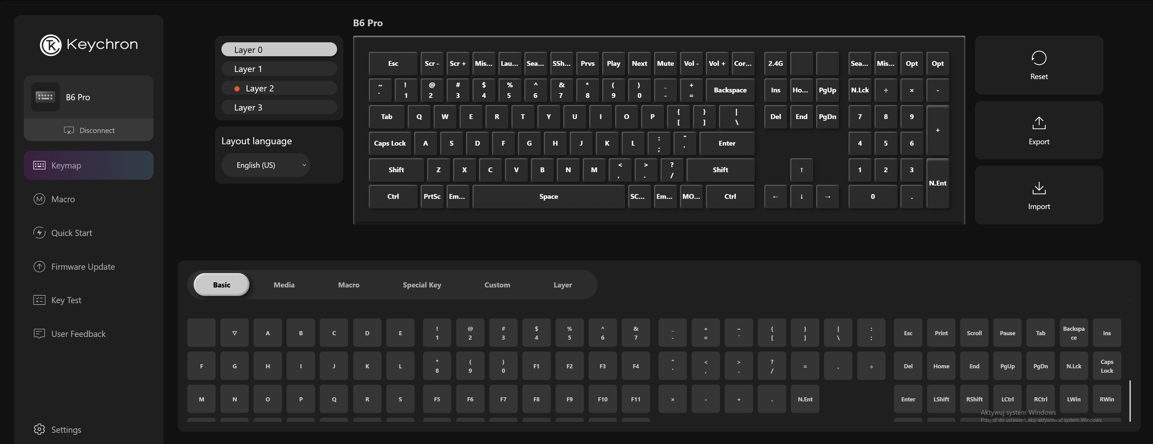Select the Esc key on keyboard layout
Viewport: 1153px width, 444px height.
point(393,63)
